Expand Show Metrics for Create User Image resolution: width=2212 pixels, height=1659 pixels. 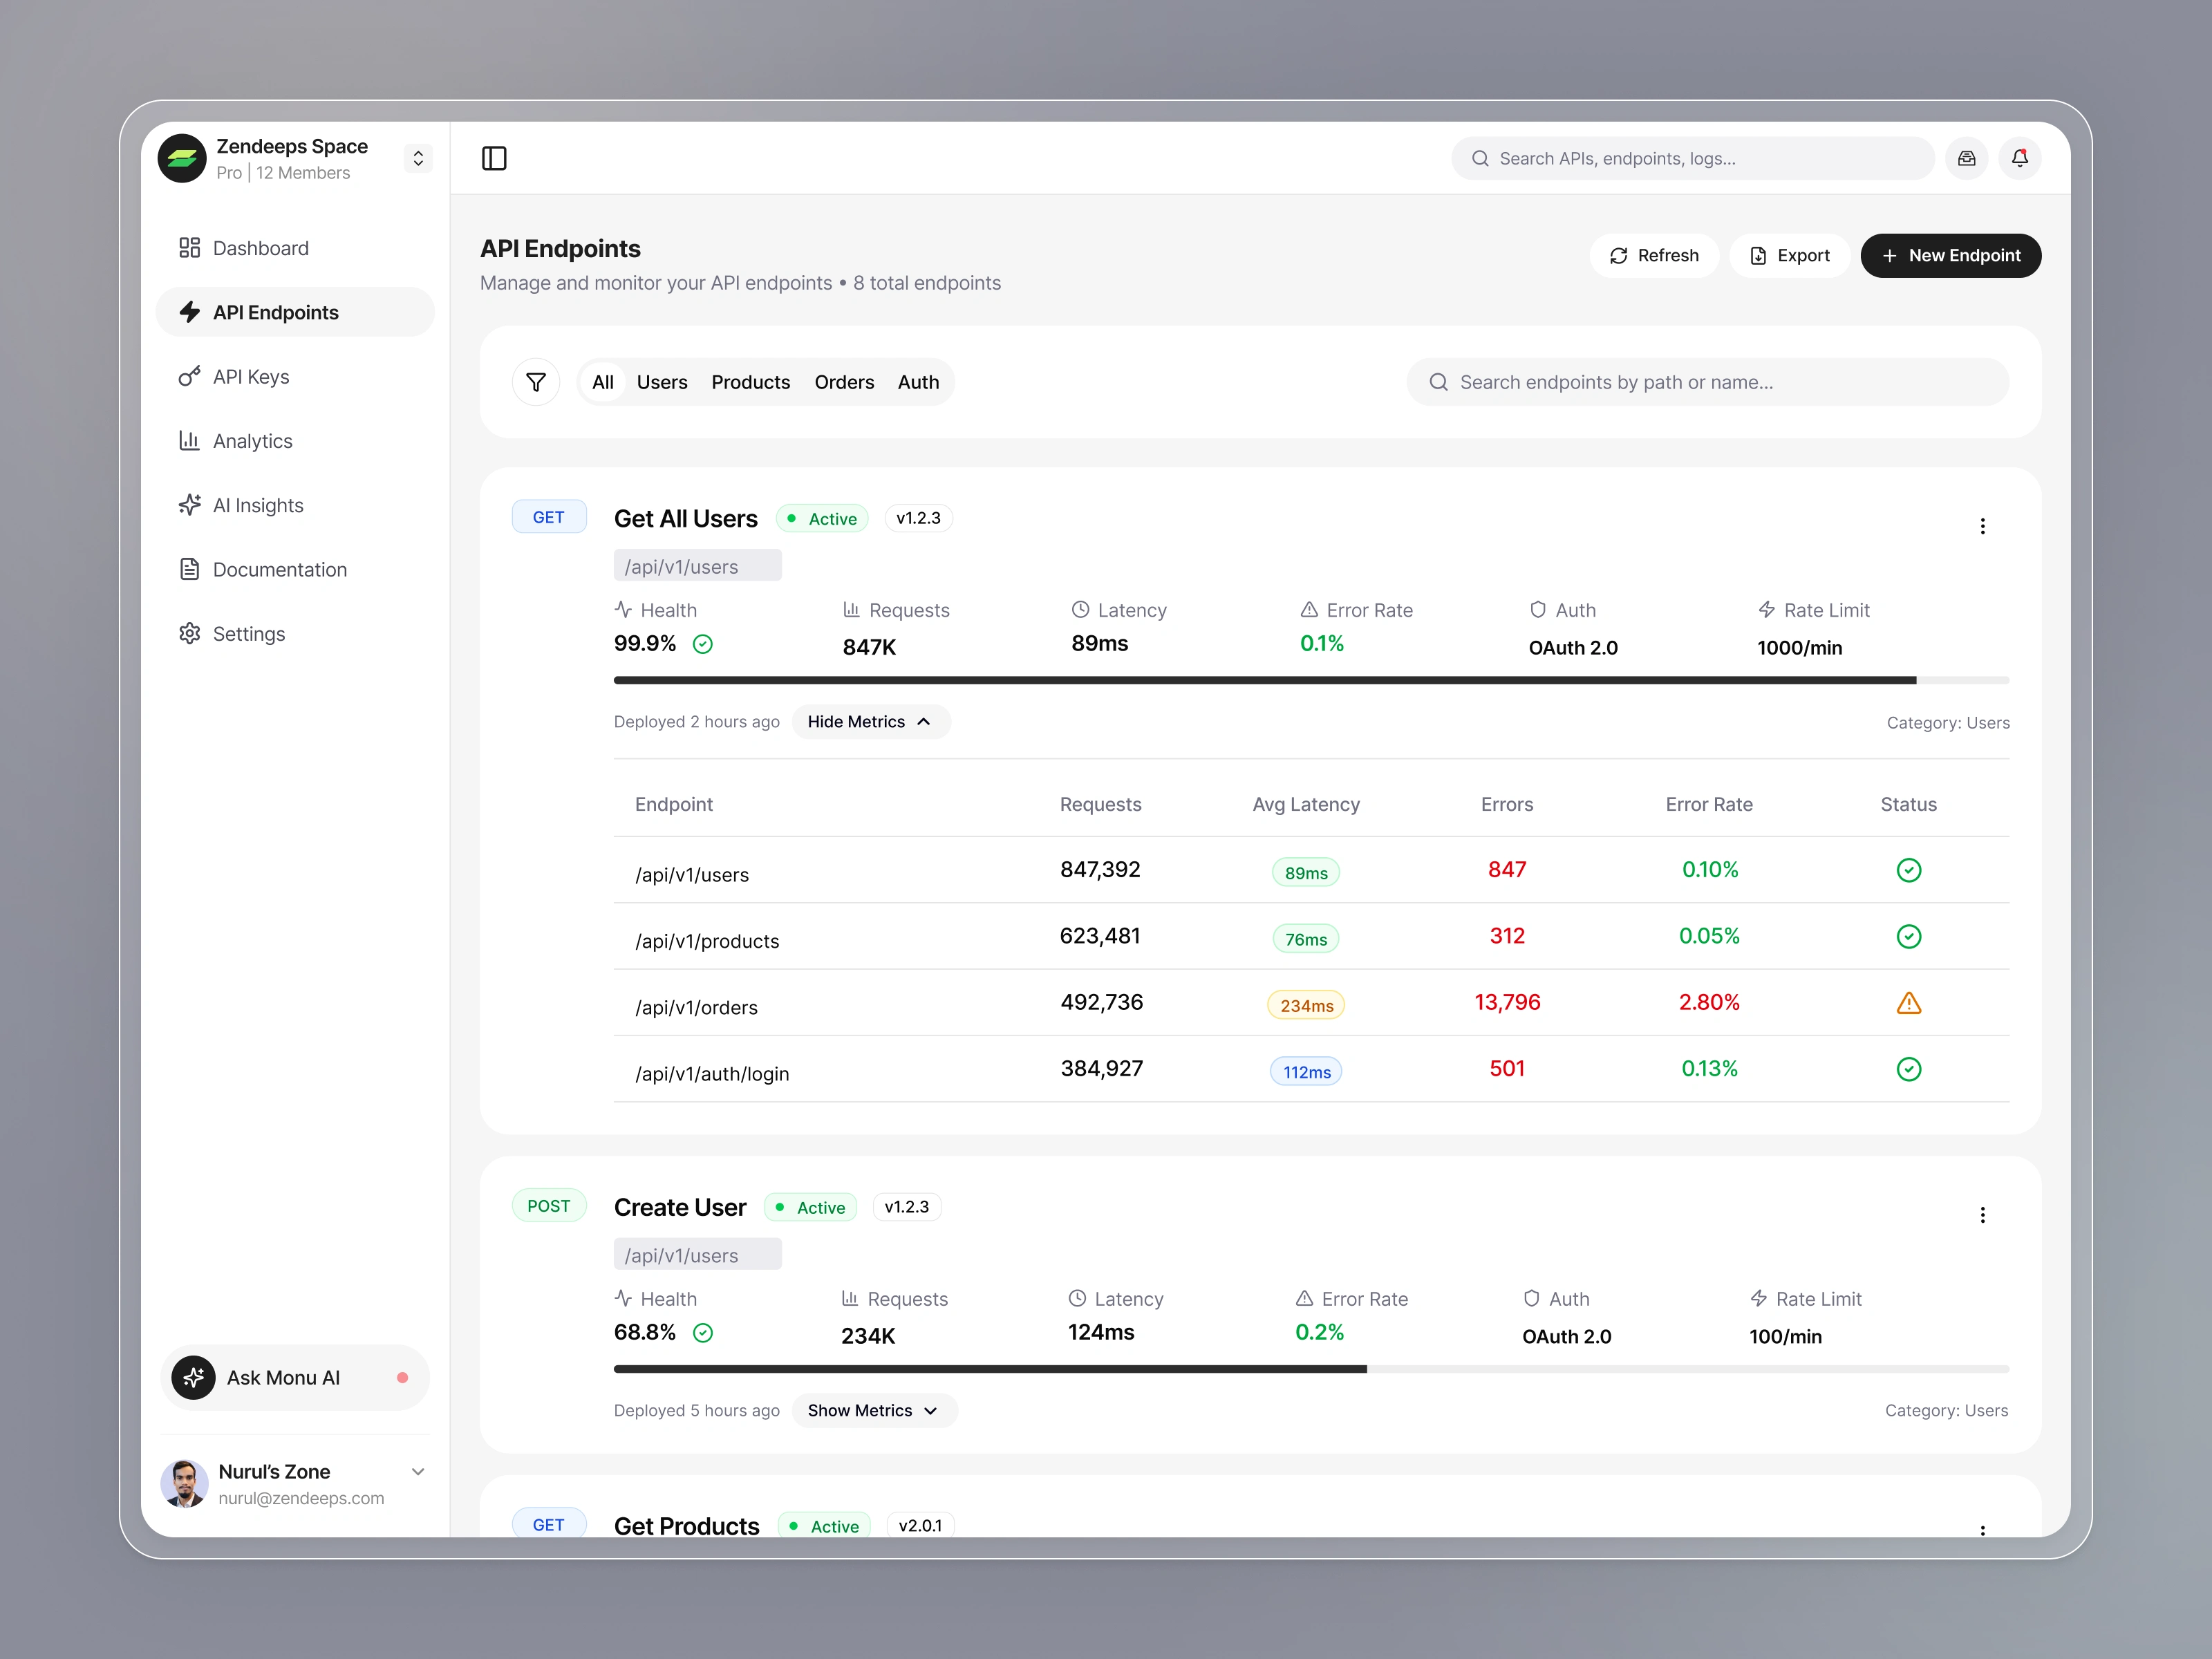click(873, 1410)
